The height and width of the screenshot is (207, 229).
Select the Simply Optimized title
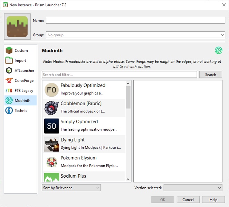pos(79,121)
